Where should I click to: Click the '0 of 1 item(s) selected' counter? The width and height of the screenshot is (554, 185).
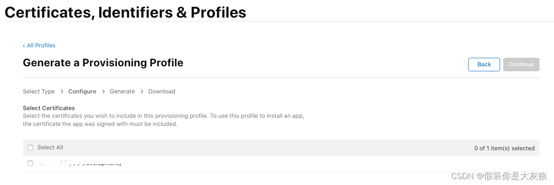504,148
